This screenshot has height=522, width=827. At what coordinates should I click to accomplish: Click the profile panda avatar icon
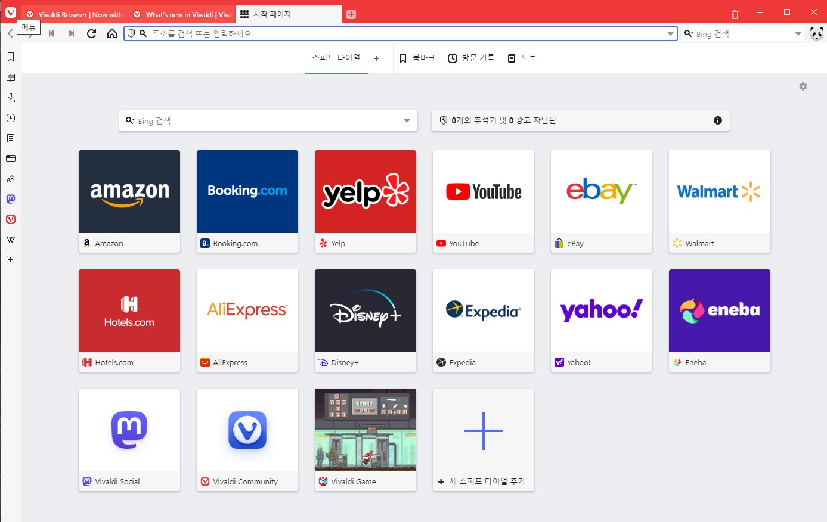(816, 34)
